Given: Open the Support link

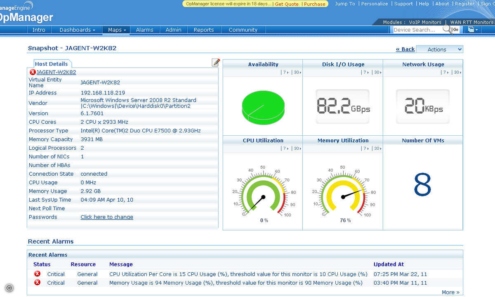Looking at the screenshot, I should [x=403, y=4].
